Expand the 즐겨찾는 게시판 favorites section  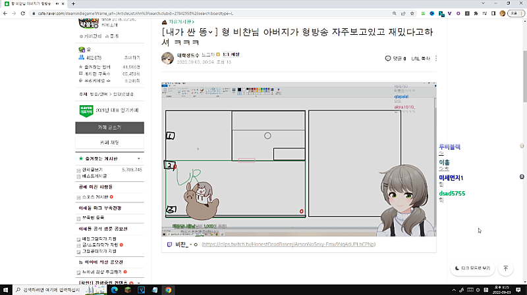(x=139, y=158)
